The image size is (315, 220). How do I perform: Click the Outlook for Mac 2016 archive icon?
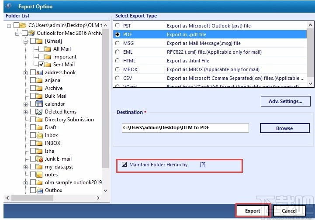31,33
